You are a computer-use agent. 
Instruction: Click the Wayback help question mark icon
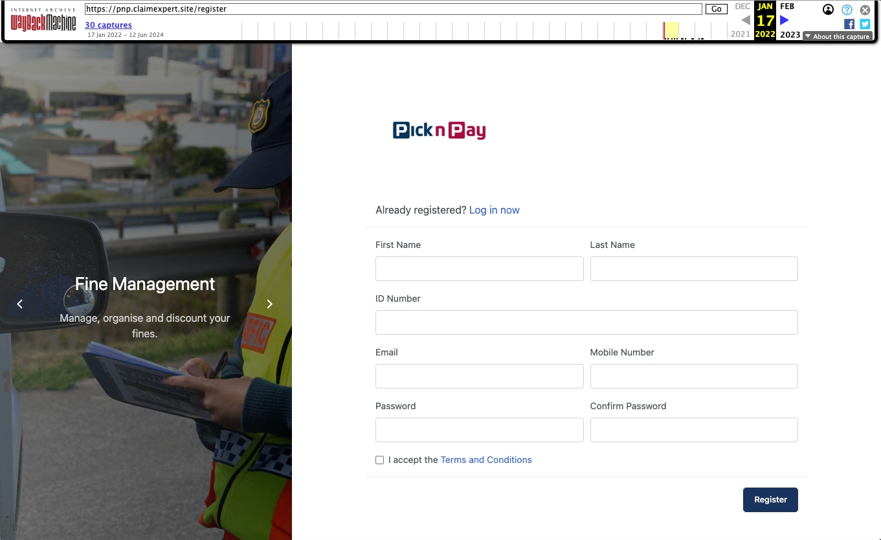pos(847,10)
